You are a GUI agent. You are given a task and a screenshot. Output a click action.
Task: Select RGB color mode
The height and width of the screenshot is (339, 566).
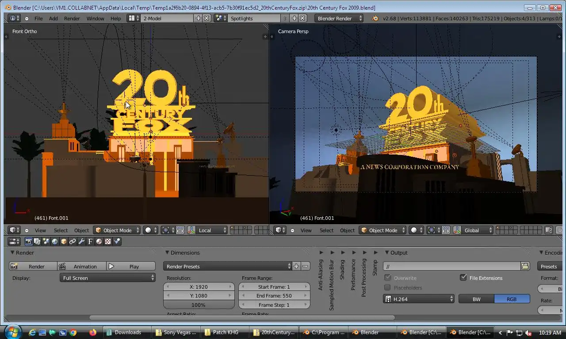click(x=512, y=299)
